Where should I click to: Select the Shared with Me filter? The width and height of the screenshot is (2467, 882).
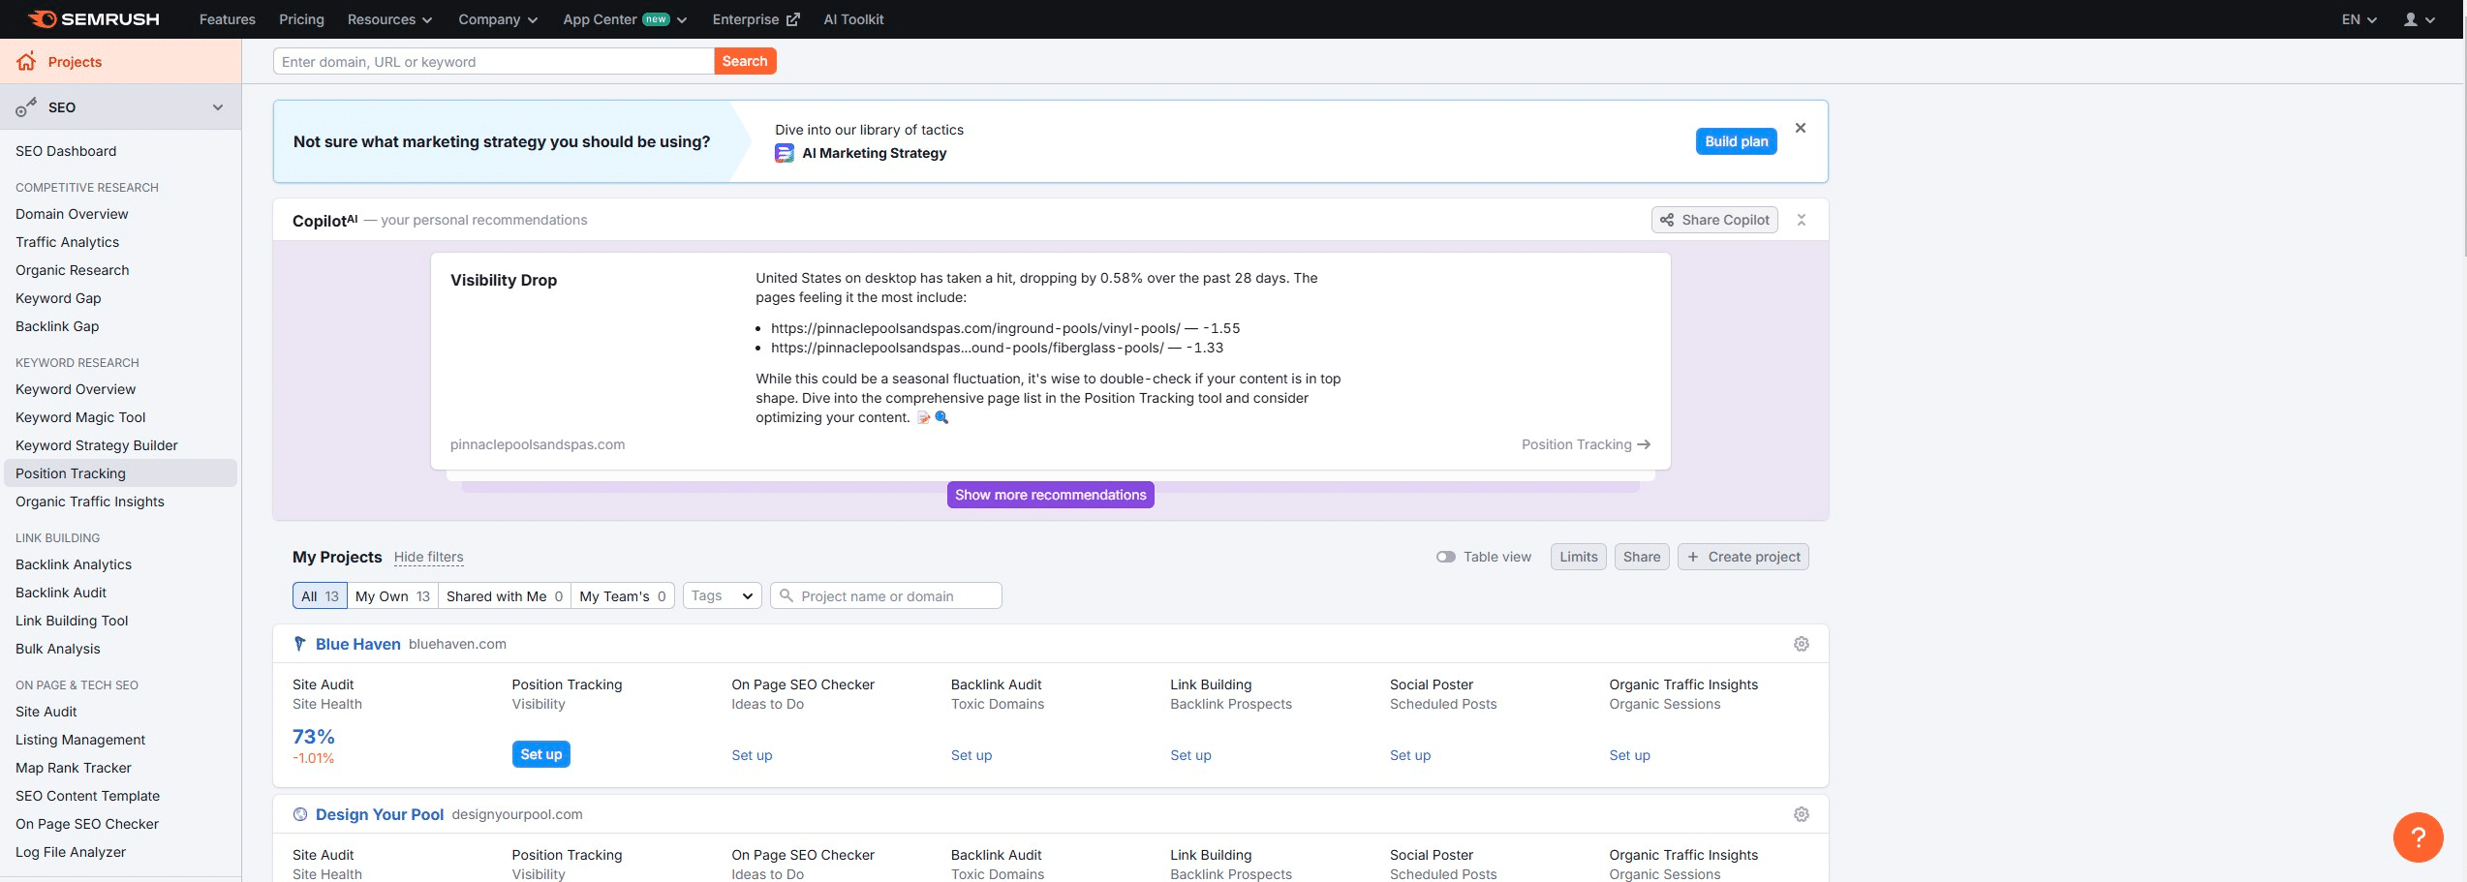pyautogui.click(x=504, y=596)
